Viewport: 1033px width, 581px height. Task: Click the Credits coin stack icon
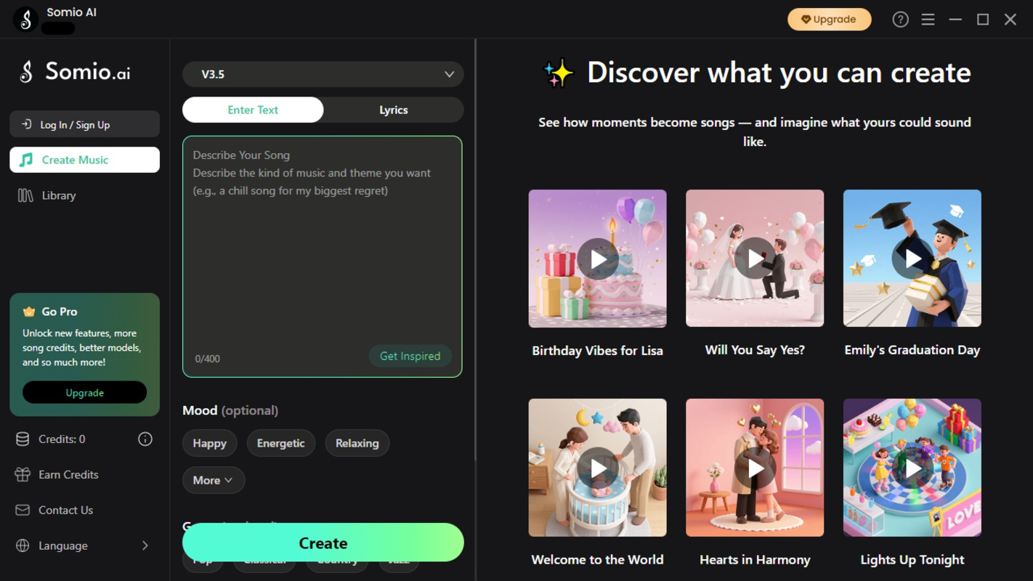pyautogui.click(x=23, y=439)
